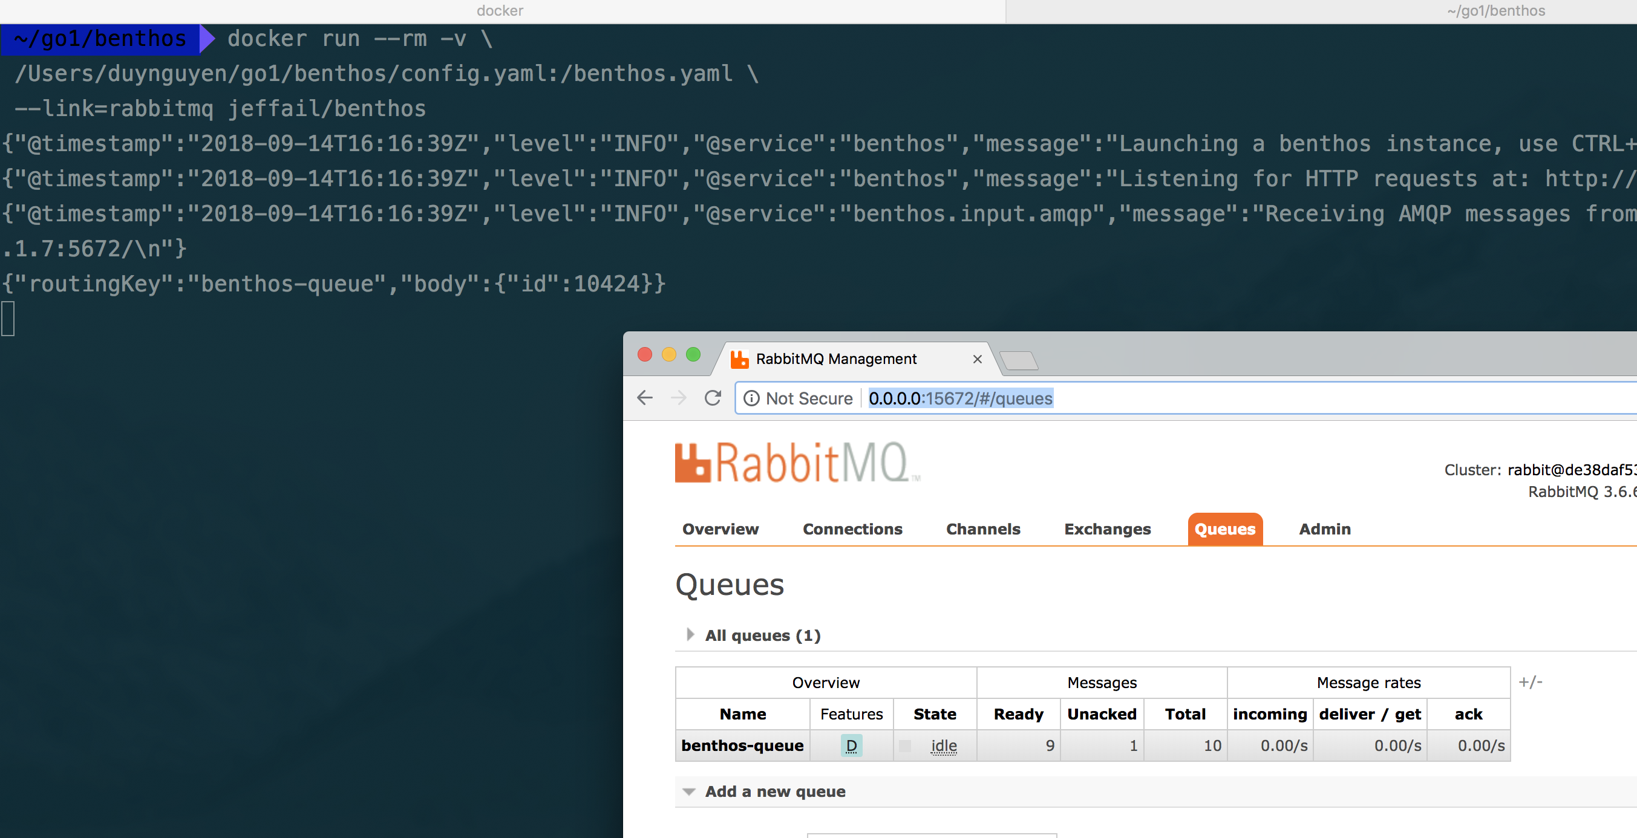Go back using browser back arrow

point(644,398)
